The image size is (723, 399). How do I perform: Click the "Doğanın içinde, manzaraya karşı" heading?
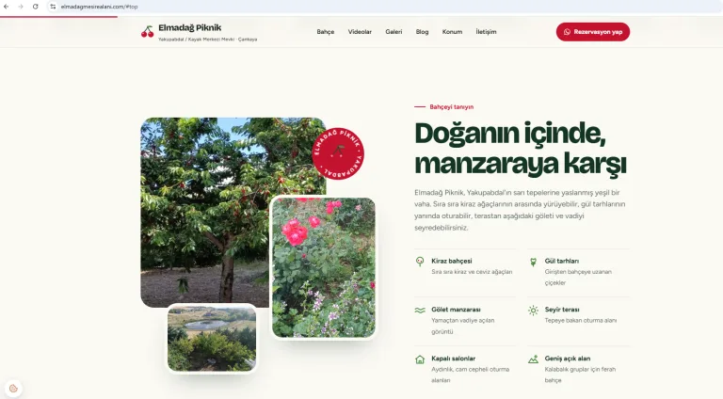tap(520, 148)
